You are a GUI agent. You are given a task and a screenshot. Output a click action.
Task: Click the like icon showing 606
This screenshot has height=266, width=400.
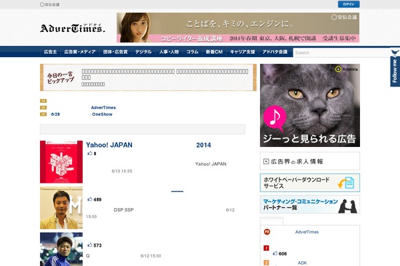coord(275,253)
